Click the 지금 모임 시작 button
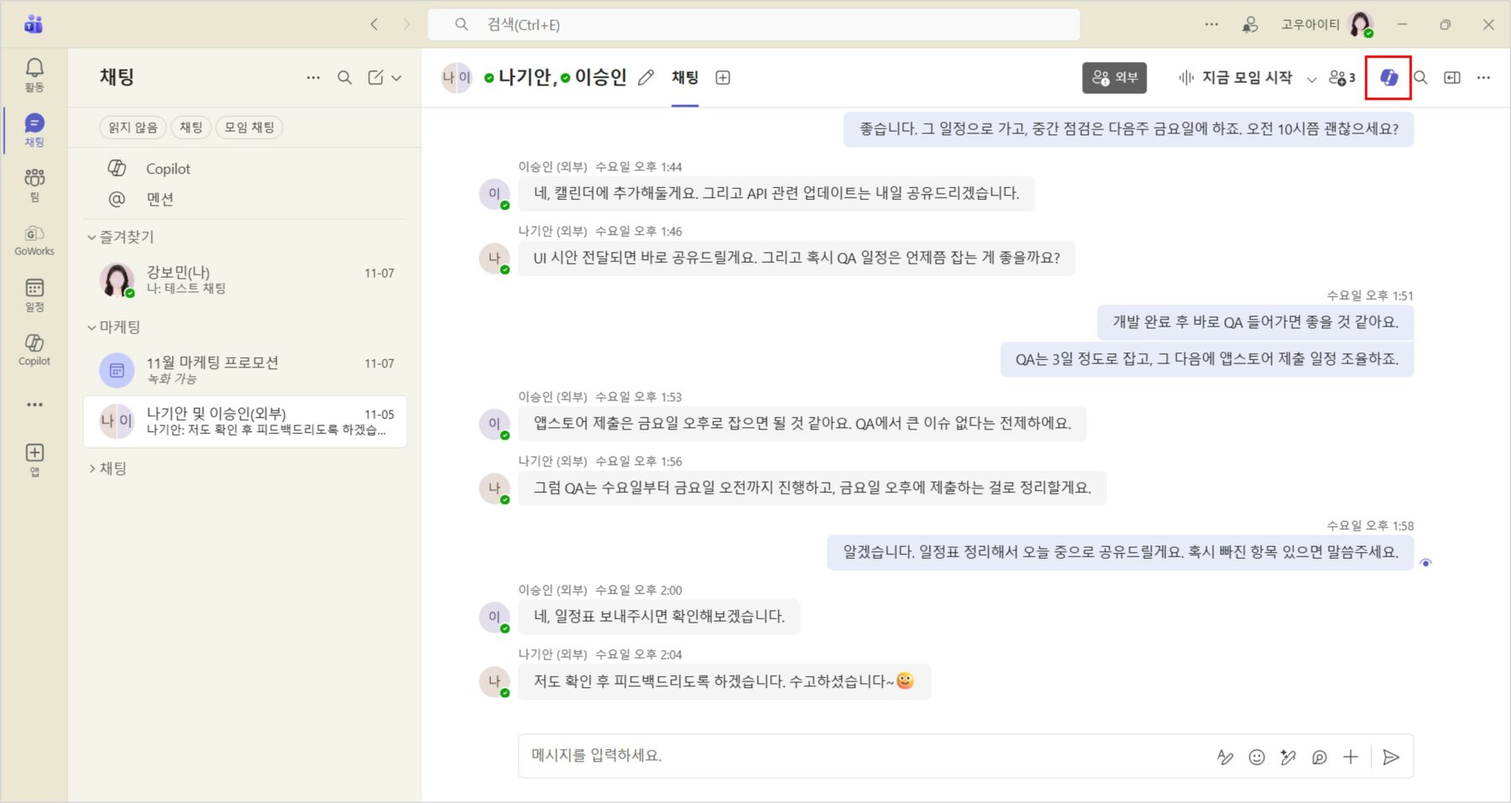1511x803 pixels. pos(1236,78)
